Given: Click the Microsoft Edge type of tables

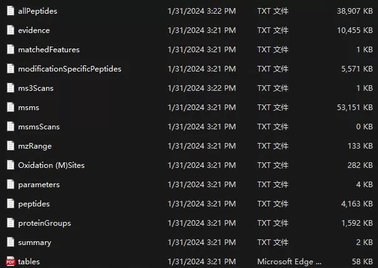Looking at the screenshot, I should (290, 261).
